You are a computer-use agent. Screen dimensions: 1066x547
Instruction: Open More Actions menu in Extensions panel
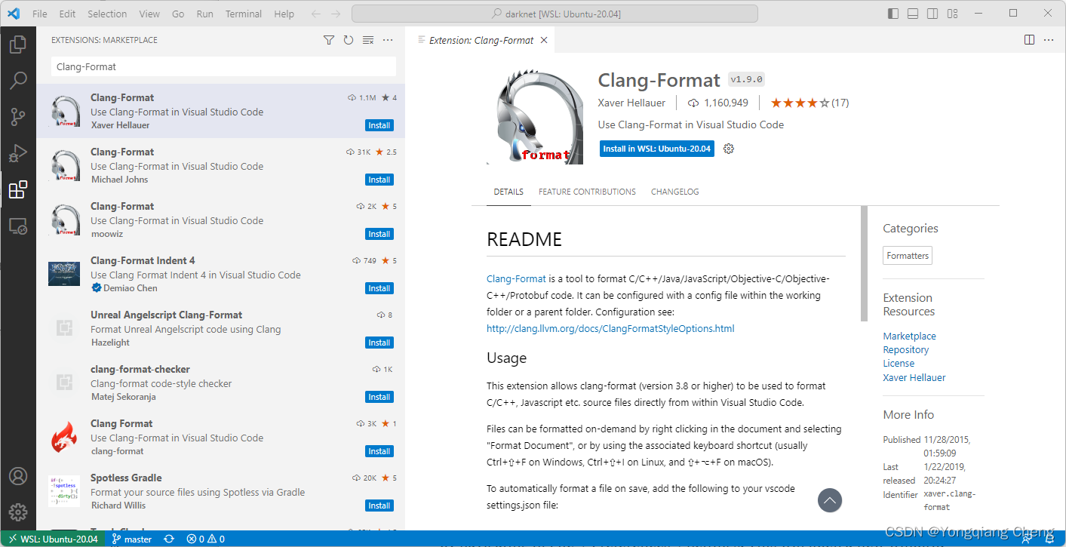click(387, 40)
